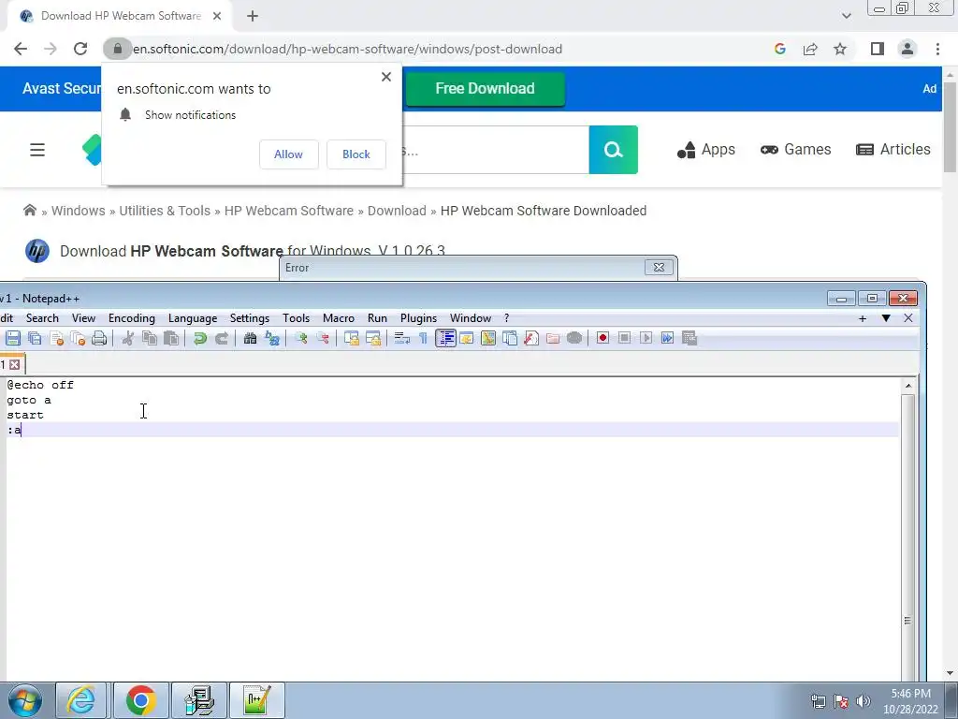
Task: Open Document List icon in Notepad++
Action: pyautogui.click(x=510, y=338)
